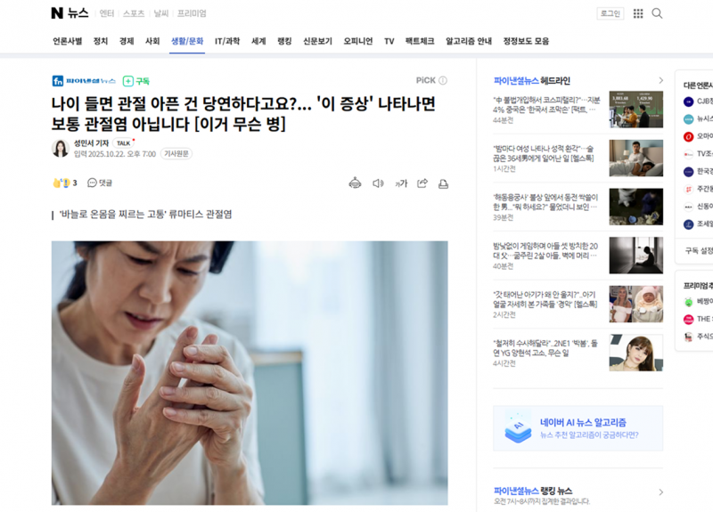Change font size with 가가 icon
Viewport: 713px width, 512px height.
[x=400, y=183]
